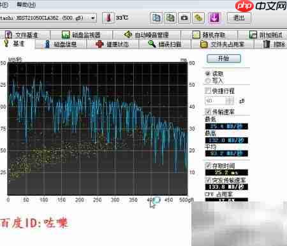Toggle the 存取时间 access time checkbox
Image resolution: width=287 pixels, height=246 pixels.
coord(208,166)
